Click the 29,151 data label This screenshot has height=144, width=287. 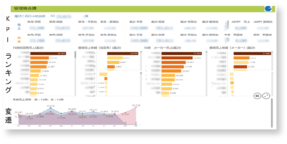click(x=93, y=110)
